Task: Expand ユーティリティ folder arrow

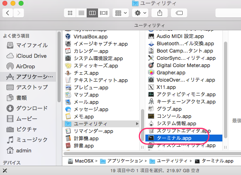Action: pos(137,124)
